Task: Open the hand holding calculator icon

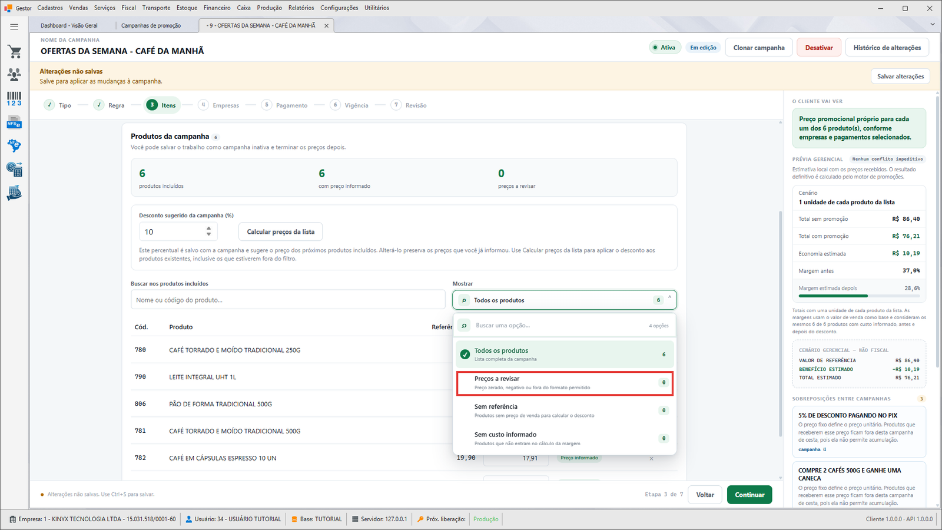Action: pyautogui.click(x=14, y=193)
